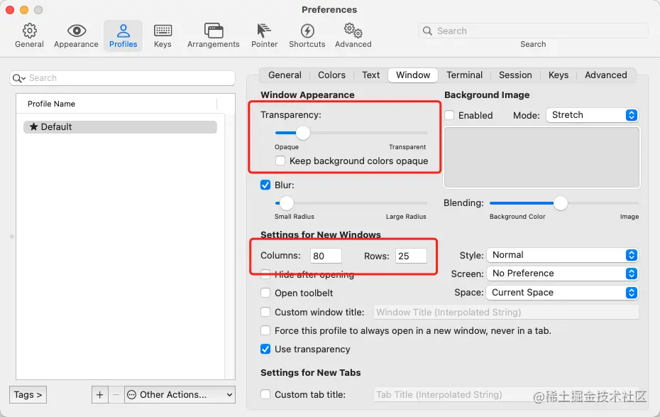660x417 pixels.
Task: Click the Window Title interpolated string field
Action: coord(507,312)
